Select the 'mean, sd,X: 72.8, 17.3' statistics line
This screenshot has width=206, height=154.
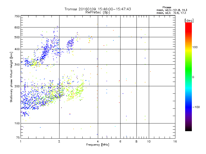click(x=171, y=13)
